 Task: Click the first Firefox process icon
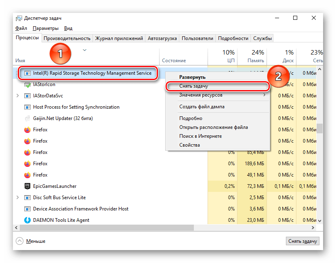pyautogui.click(x=27, y=130)
